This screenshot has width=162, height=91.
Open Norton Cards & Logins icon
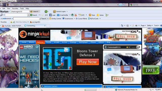[x=54, y=11]
